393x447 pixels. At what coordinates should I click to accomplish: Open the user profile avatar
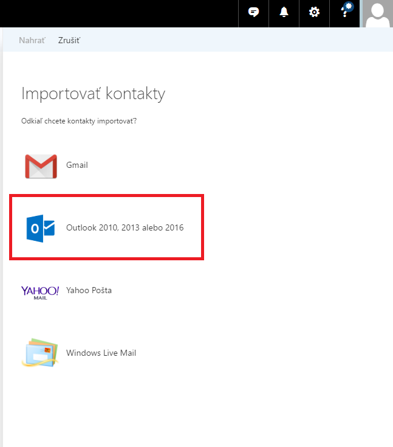pyautogui.click(x=377, y=13)
